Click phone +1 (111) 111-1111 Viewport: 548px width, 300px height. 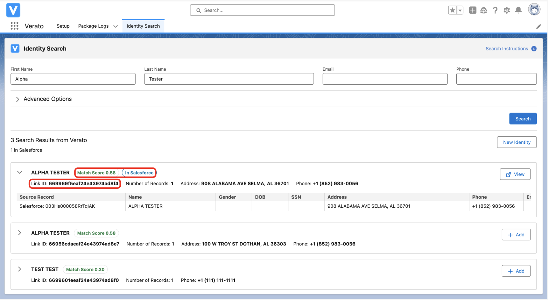pos(216,280)
